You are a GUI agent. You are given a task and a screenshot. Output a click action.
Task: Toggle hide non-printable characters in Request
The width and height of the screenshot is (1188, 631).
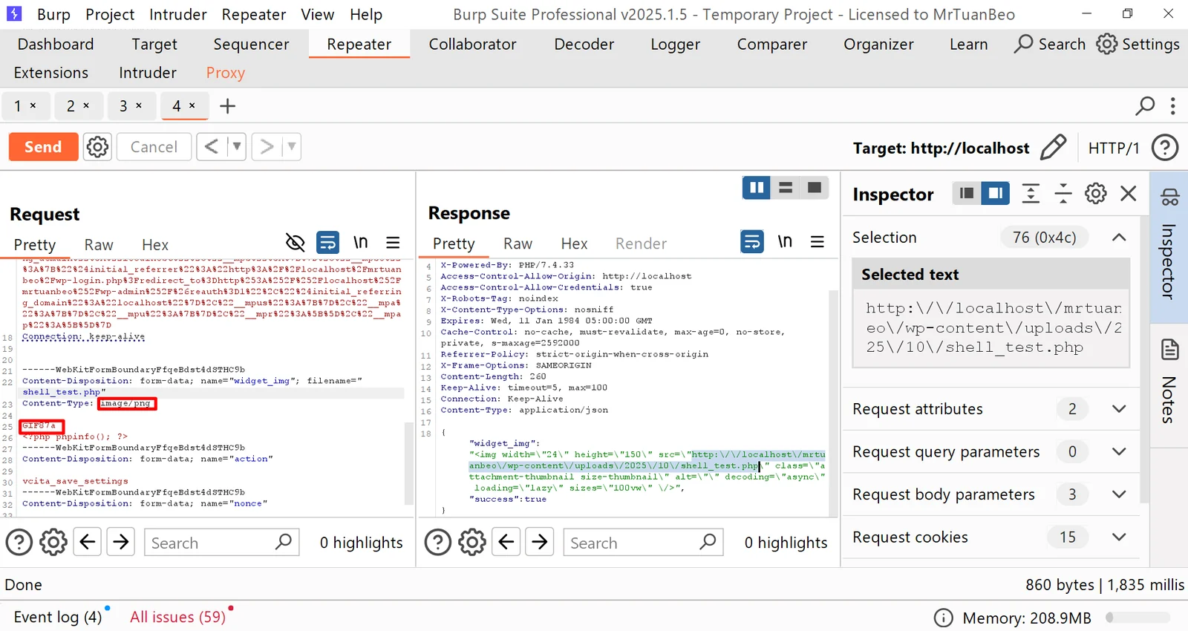point(296,242)
